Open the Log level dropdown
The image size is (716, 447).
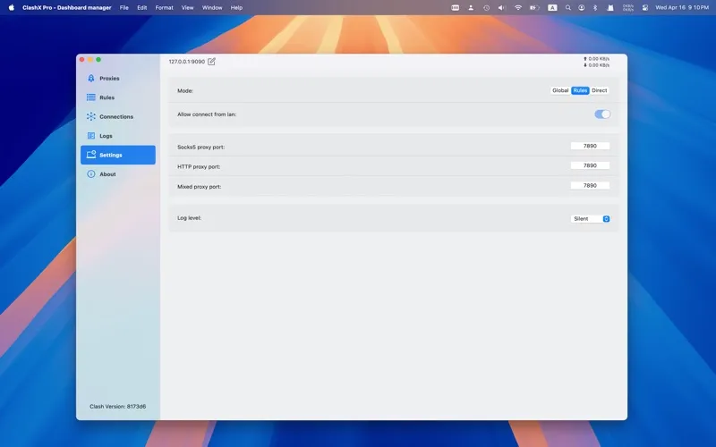click(591, 219)
